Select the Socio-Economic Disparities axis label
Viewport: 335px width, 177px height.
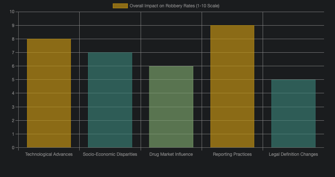110,154
